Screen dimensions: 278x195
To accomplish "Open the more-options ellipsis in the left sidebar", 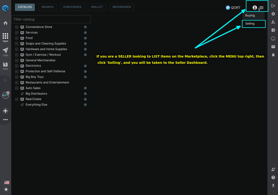I will click(5, 120).
